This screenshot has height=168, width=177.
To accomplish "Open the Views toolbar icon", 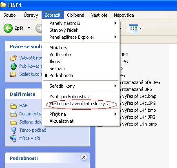I will point(133,28).
